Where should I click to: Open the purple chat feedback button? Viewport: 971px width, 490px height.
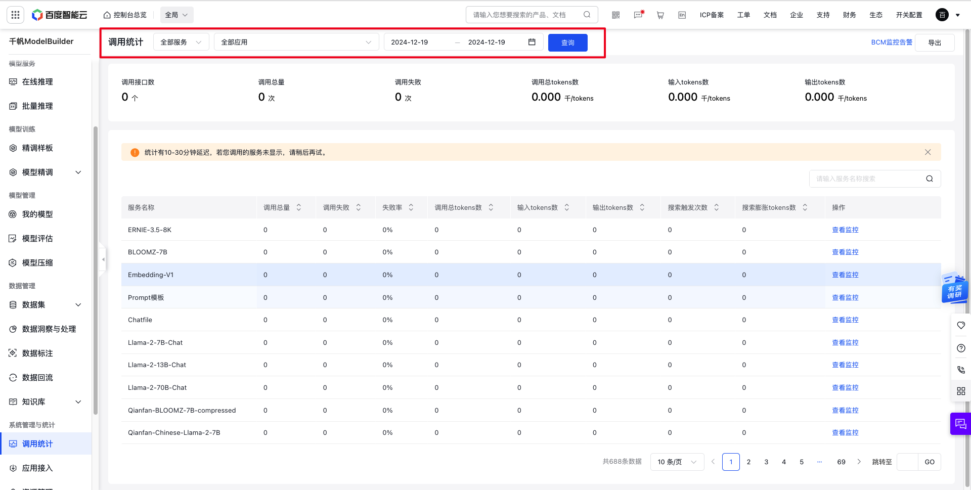pyautogui.click(x=960, y=424)
